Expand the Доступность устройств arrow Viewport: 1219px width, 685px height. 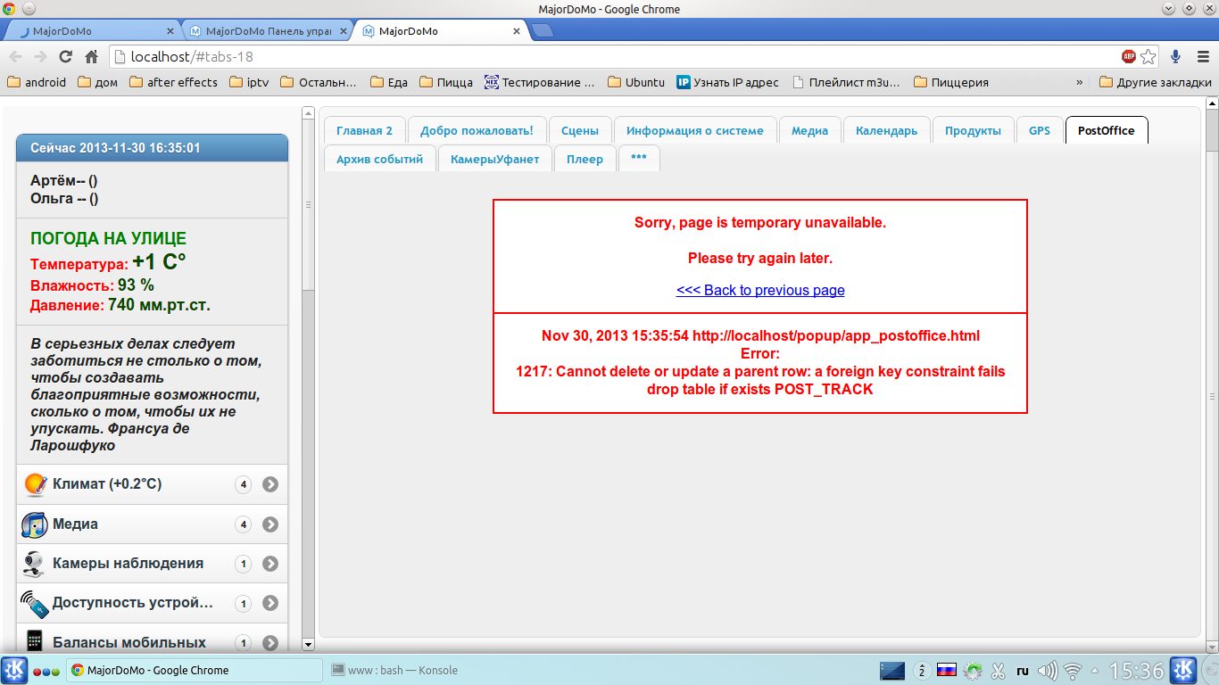point(270,603)
